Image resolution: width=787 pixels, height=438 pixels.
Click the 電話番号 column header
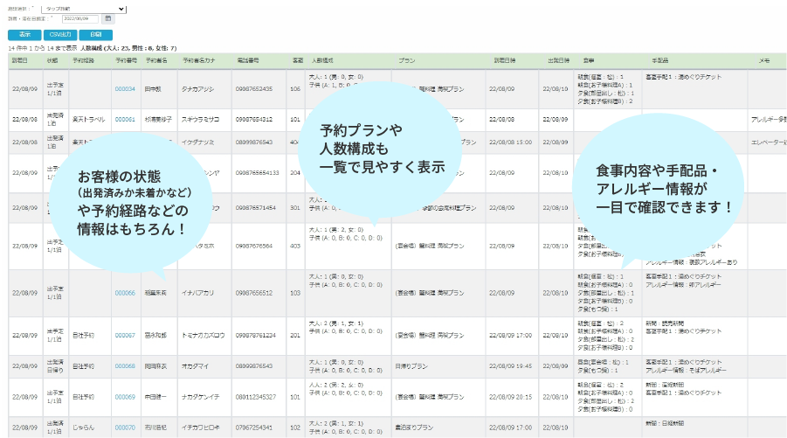click(248, 60)
